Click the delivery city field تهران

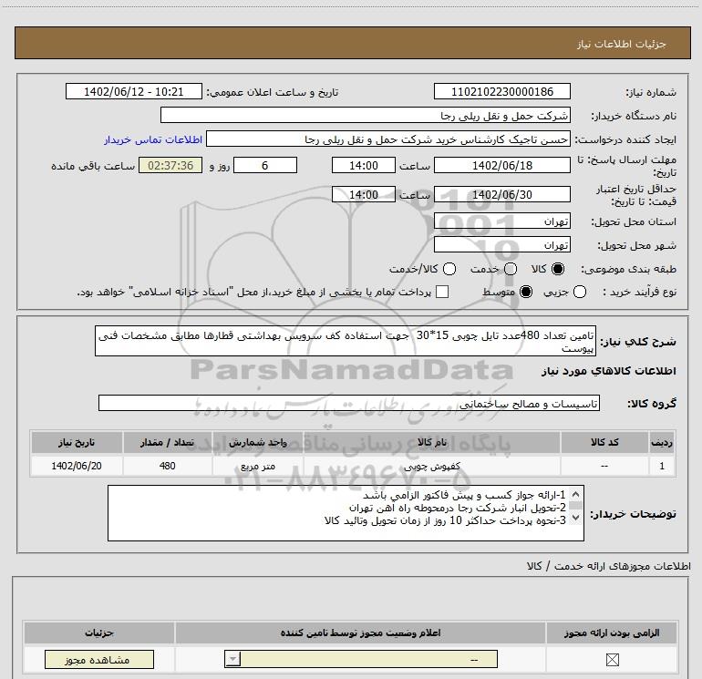tap(501, 245)
